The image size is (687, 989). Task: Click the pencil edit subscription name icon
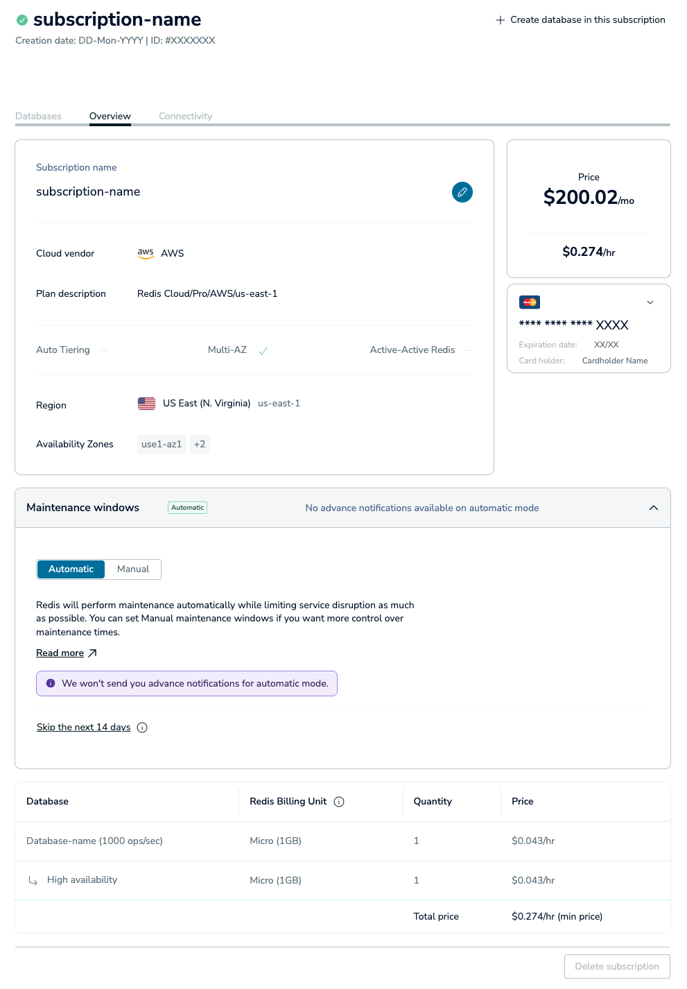click(462, 192)
